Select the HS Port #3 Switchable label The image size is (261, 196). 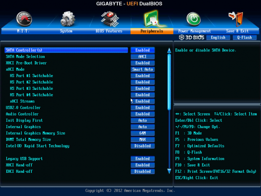click(x=31, y=89)
